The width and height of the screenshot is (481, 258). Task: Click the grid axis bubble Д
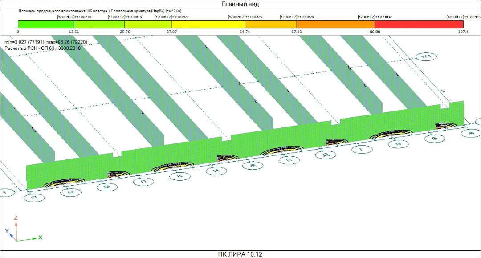coord(326,155)
